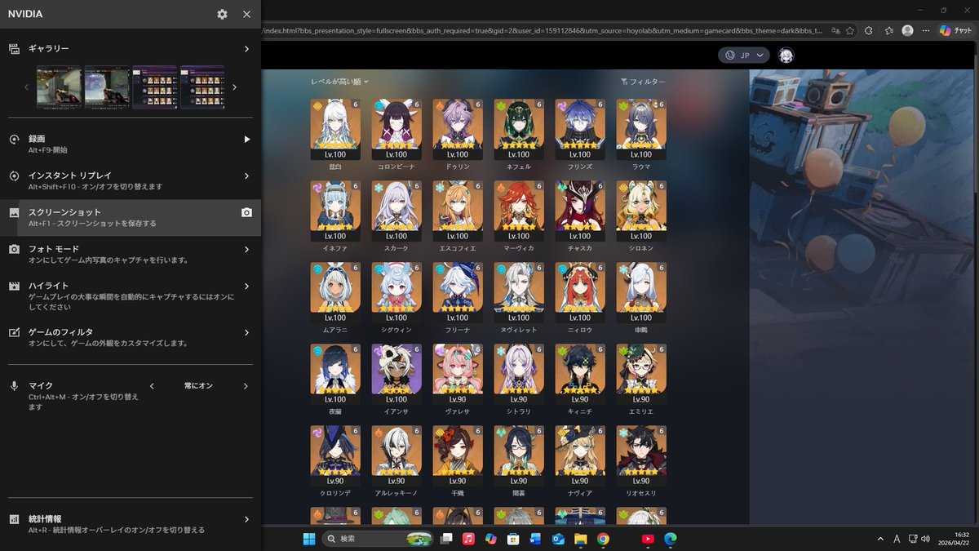The image size is (979, 551).
Task: Select the エミリエ character card
Action: tap(641, 375)
